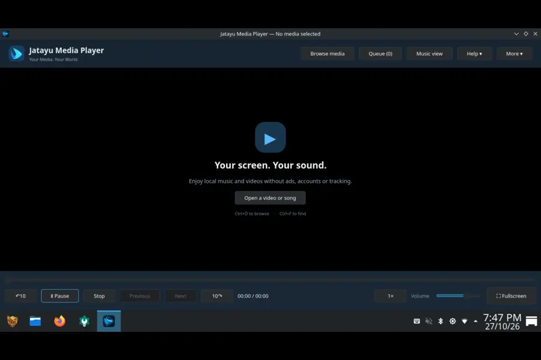
Task: Click the Ctrl+F to find hint
Action: 293,214
